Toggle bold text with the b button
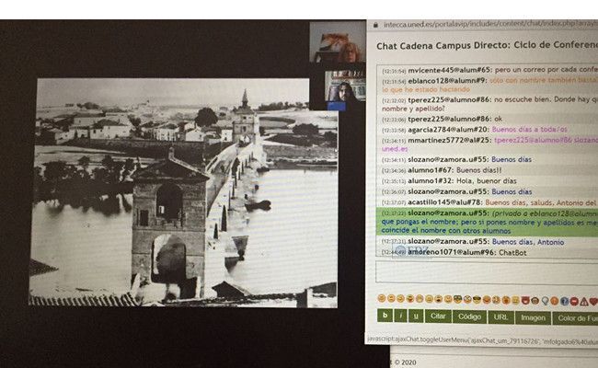 tap(385, 317)
